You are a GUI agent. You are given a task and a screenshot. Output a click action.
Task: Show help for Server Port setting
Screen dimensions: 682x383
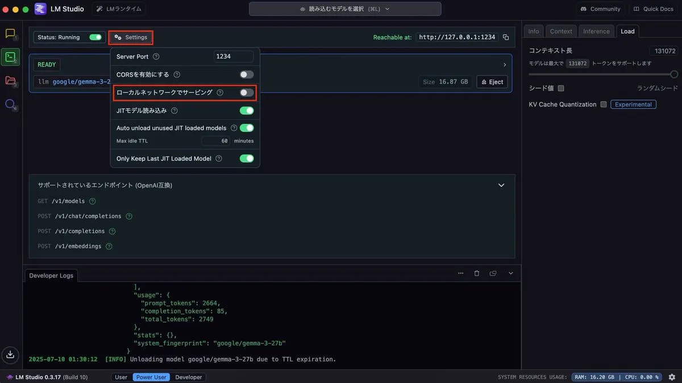156,57
